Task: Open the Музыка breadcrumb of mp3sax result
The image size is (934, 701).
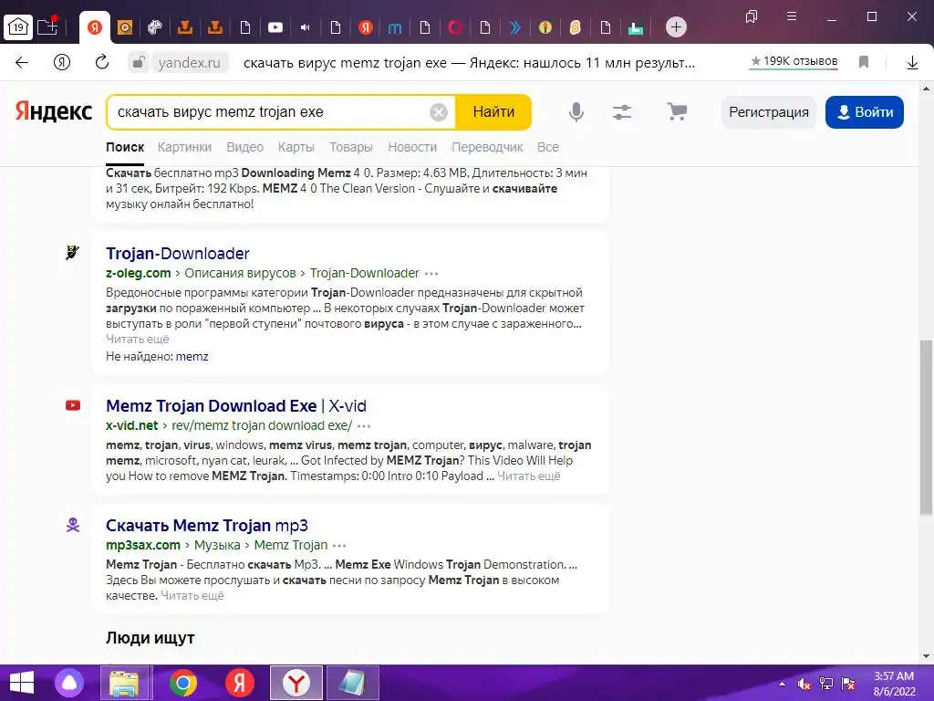Action: pyautogui.click(x=217, y=545)
